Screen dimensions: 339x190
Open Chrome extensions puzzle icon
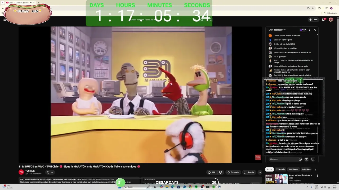point(319,8)
